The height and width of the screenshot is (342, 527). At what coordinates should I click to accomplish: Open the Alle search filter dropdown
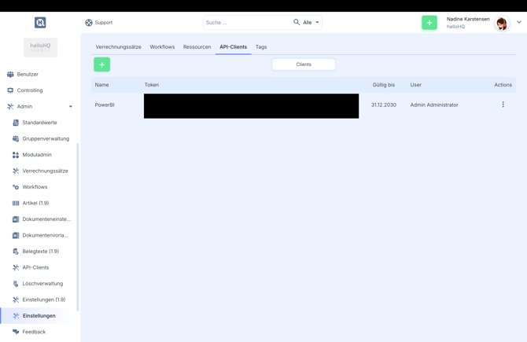point(311,23)
